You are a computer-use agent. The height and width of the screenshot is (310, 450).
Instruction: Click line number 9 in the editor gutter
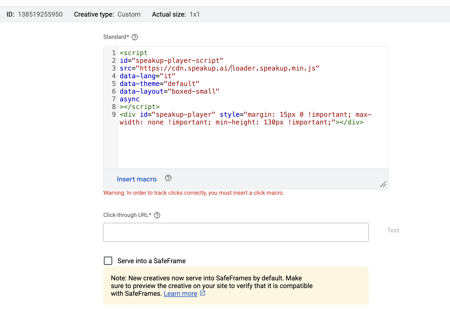point(114,114)
